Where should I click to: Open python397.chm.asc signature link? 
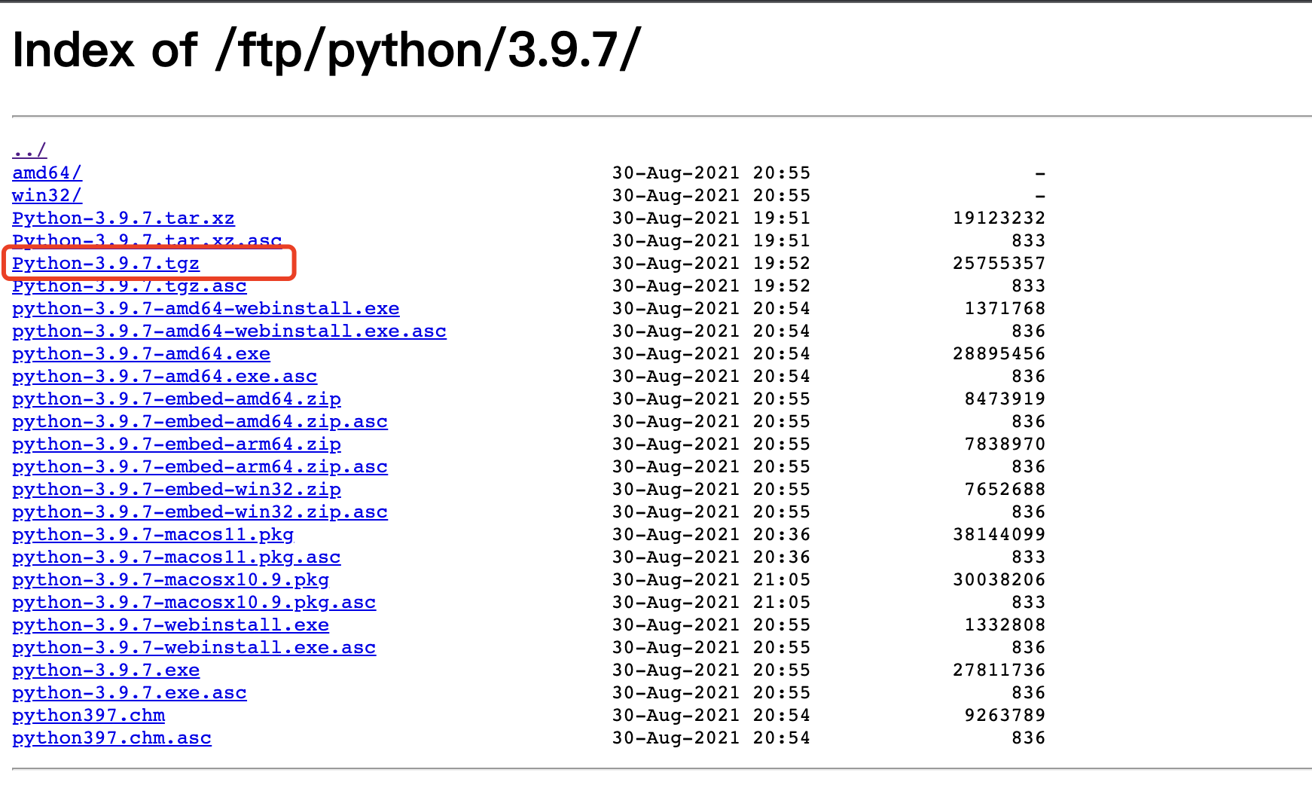111,738
